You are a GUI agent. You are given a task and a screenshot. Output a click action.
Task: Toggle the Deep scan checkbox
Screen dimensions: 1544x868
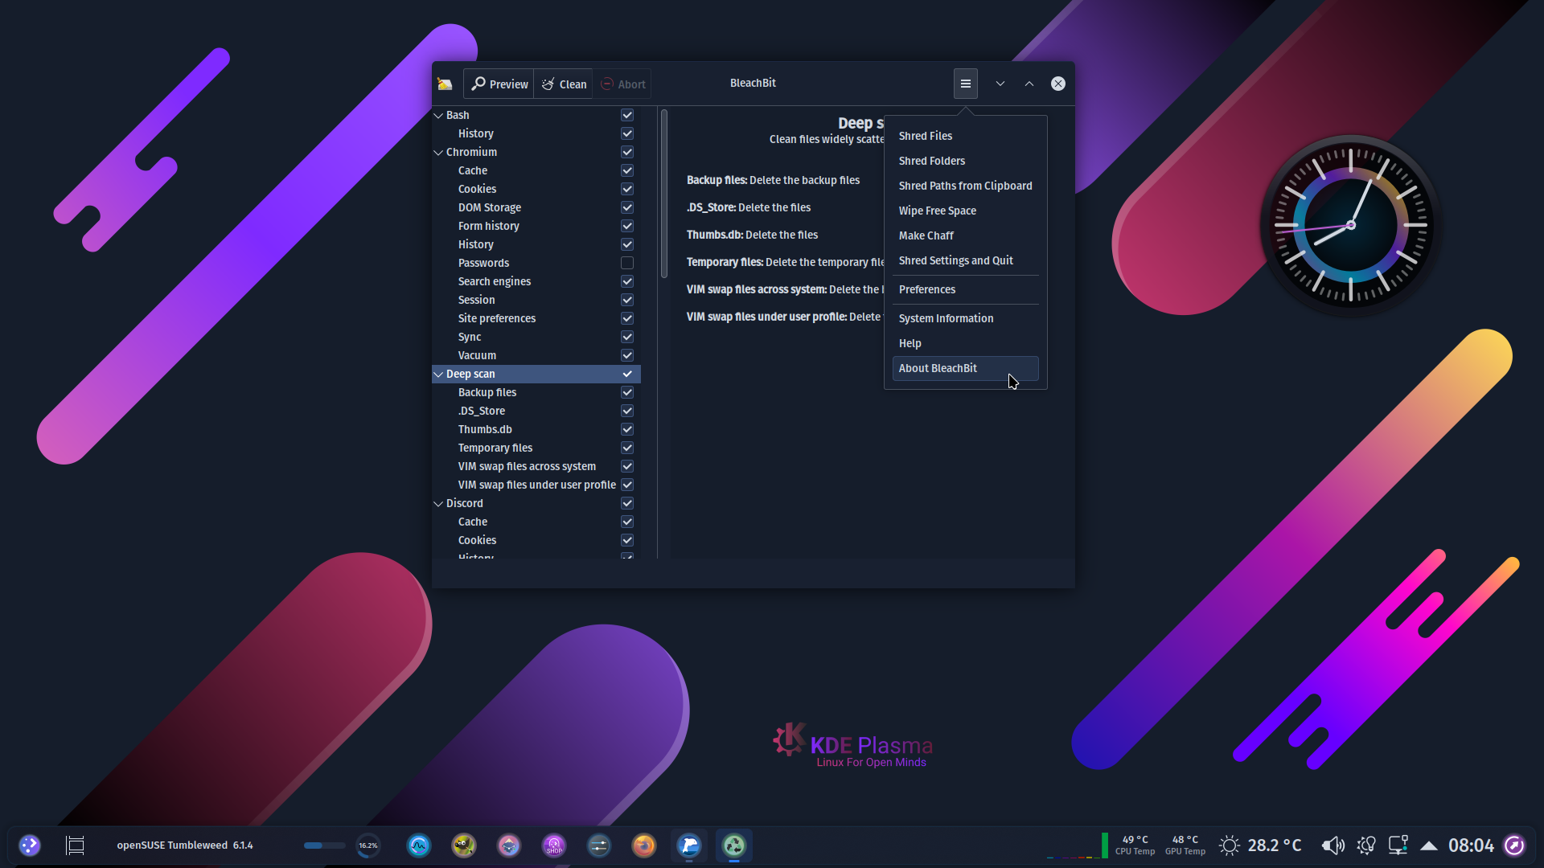(627, 375)
